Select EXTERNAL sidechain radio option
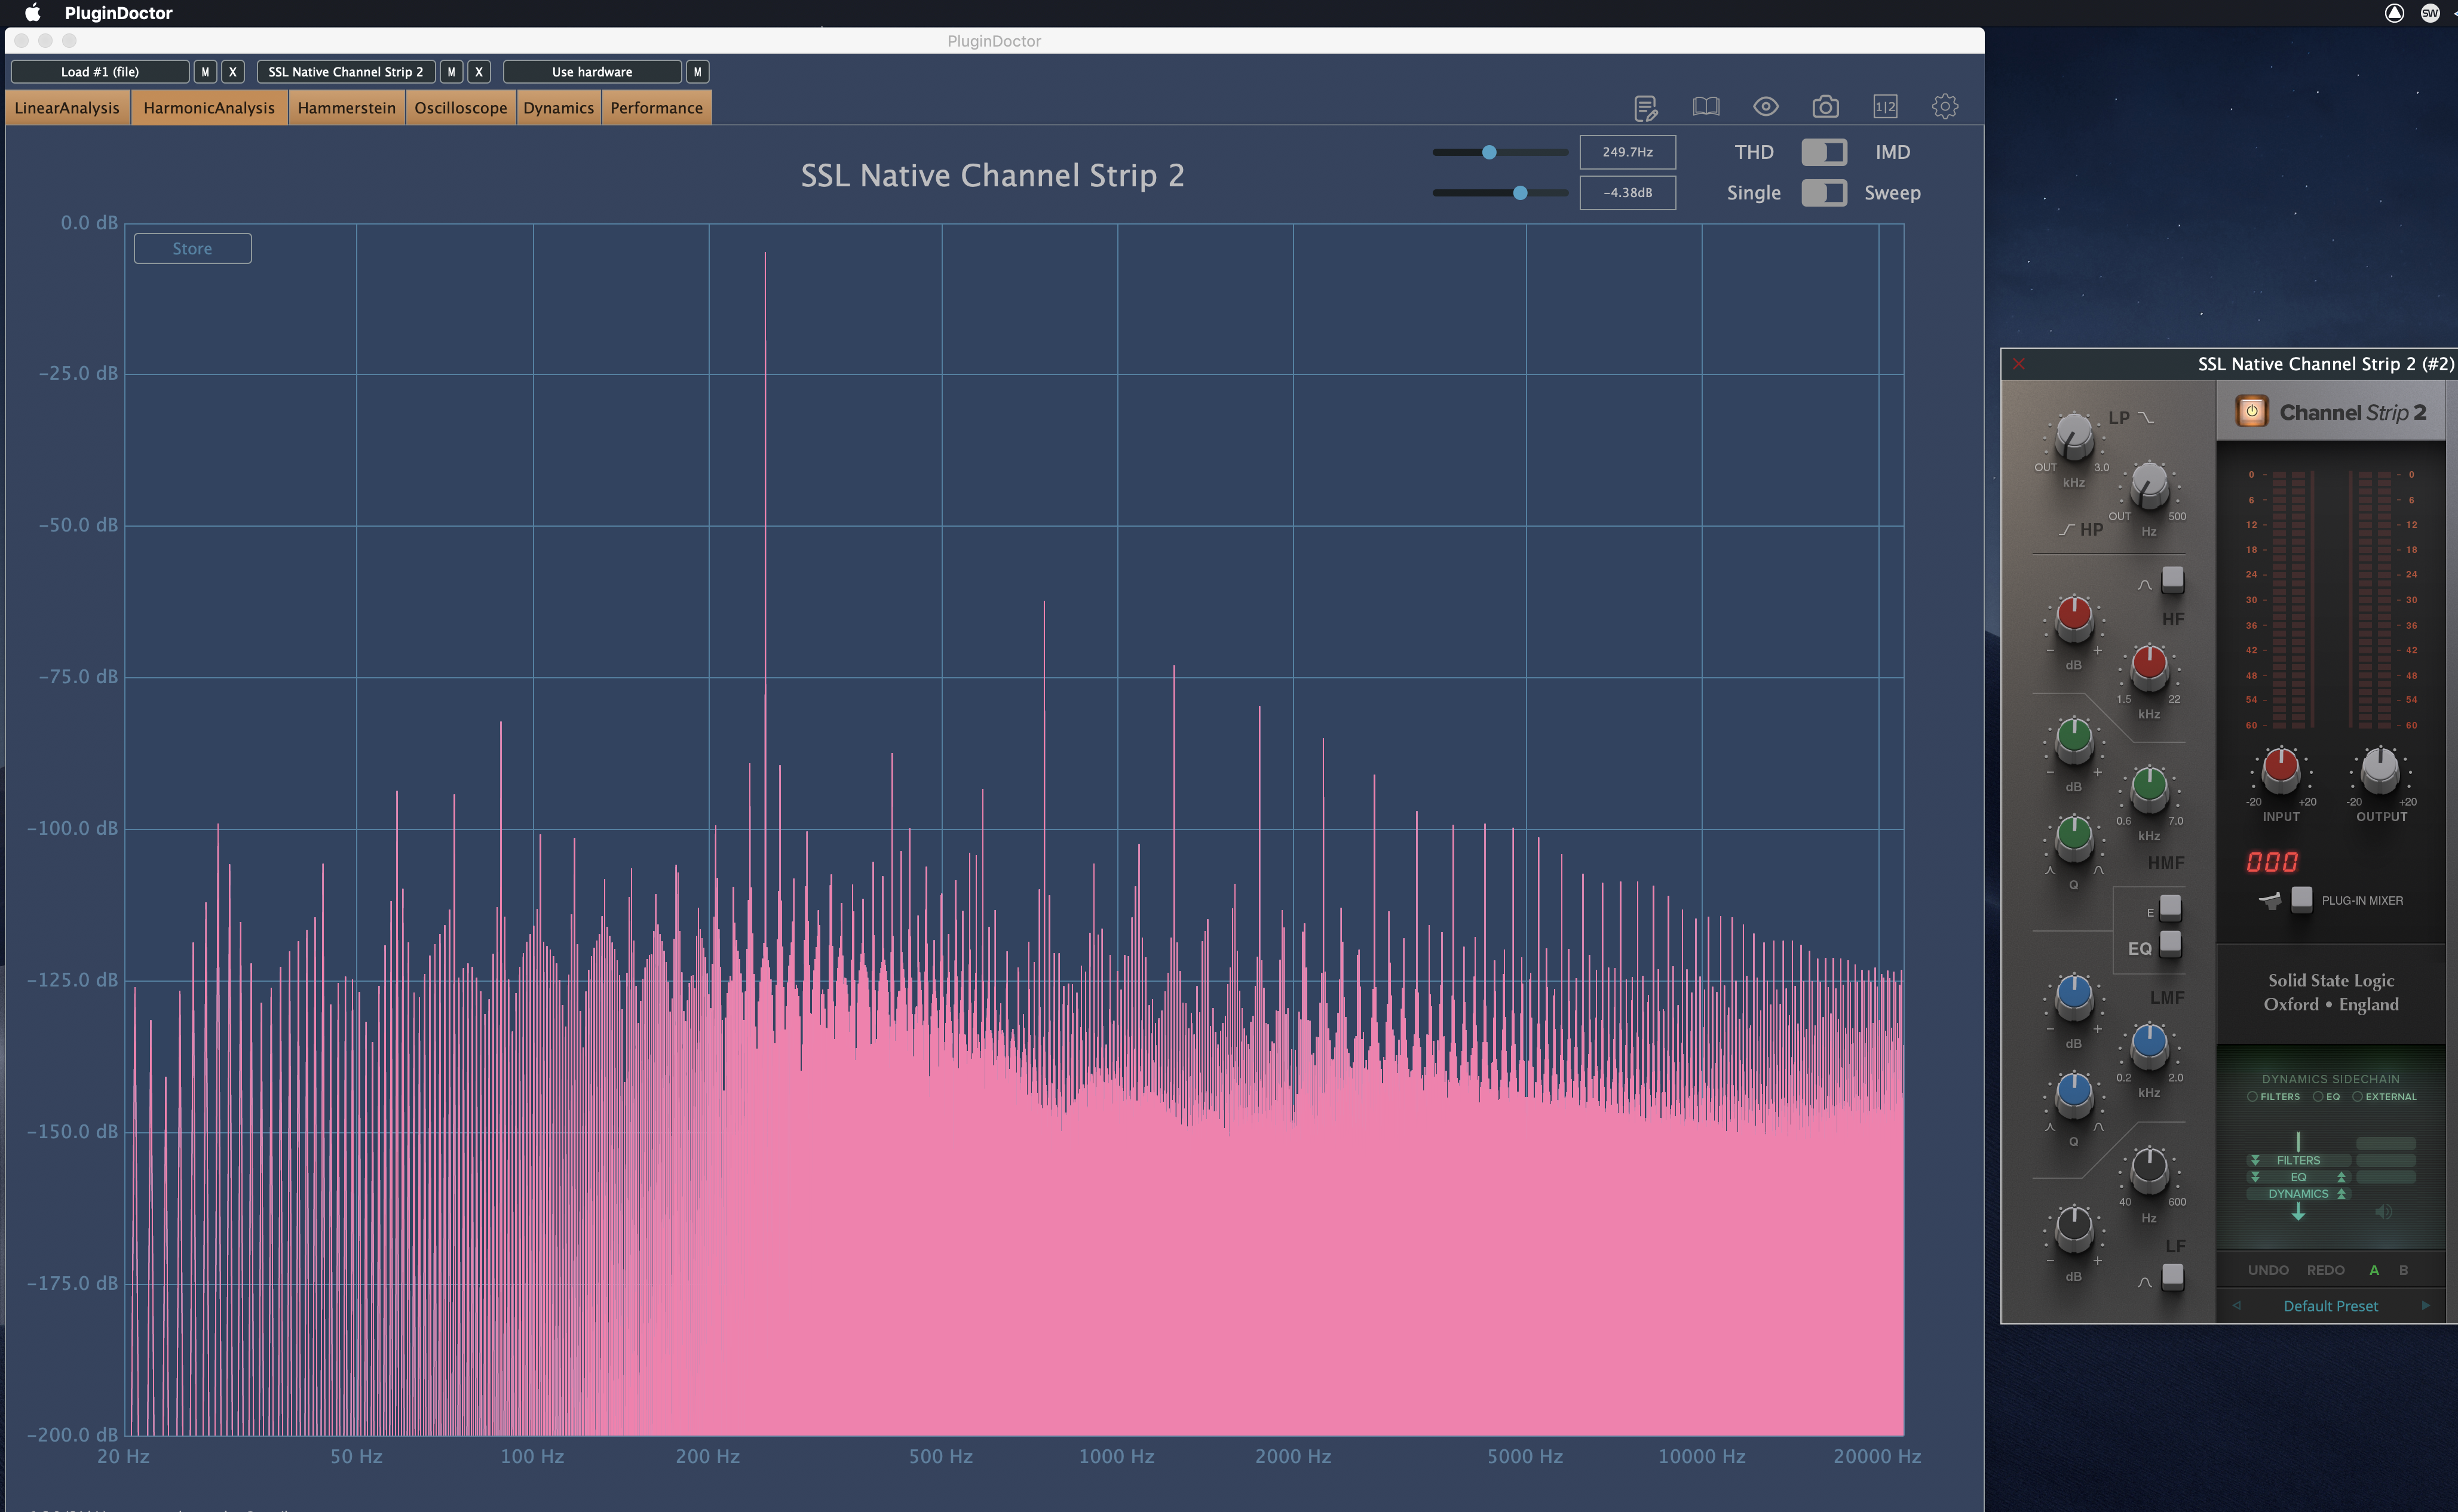The image size is (2458, 1512). [x=2358, y=1097]
